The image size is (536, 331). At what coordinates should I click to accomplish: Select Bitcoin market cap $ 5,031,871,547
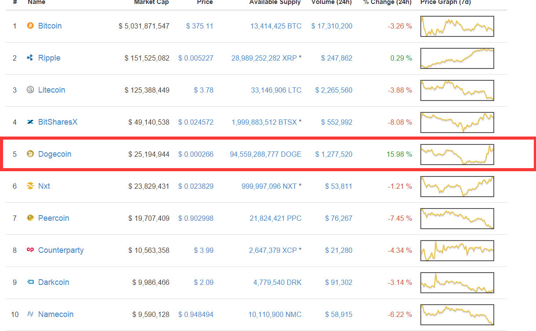[x=144, y=26]
